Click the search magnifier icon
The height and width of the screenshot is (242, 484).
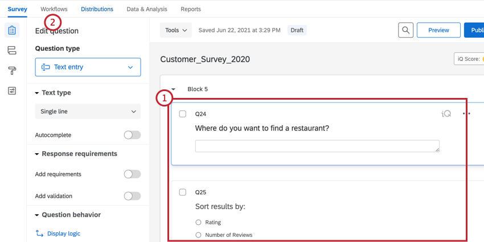[x=405, y=30]
